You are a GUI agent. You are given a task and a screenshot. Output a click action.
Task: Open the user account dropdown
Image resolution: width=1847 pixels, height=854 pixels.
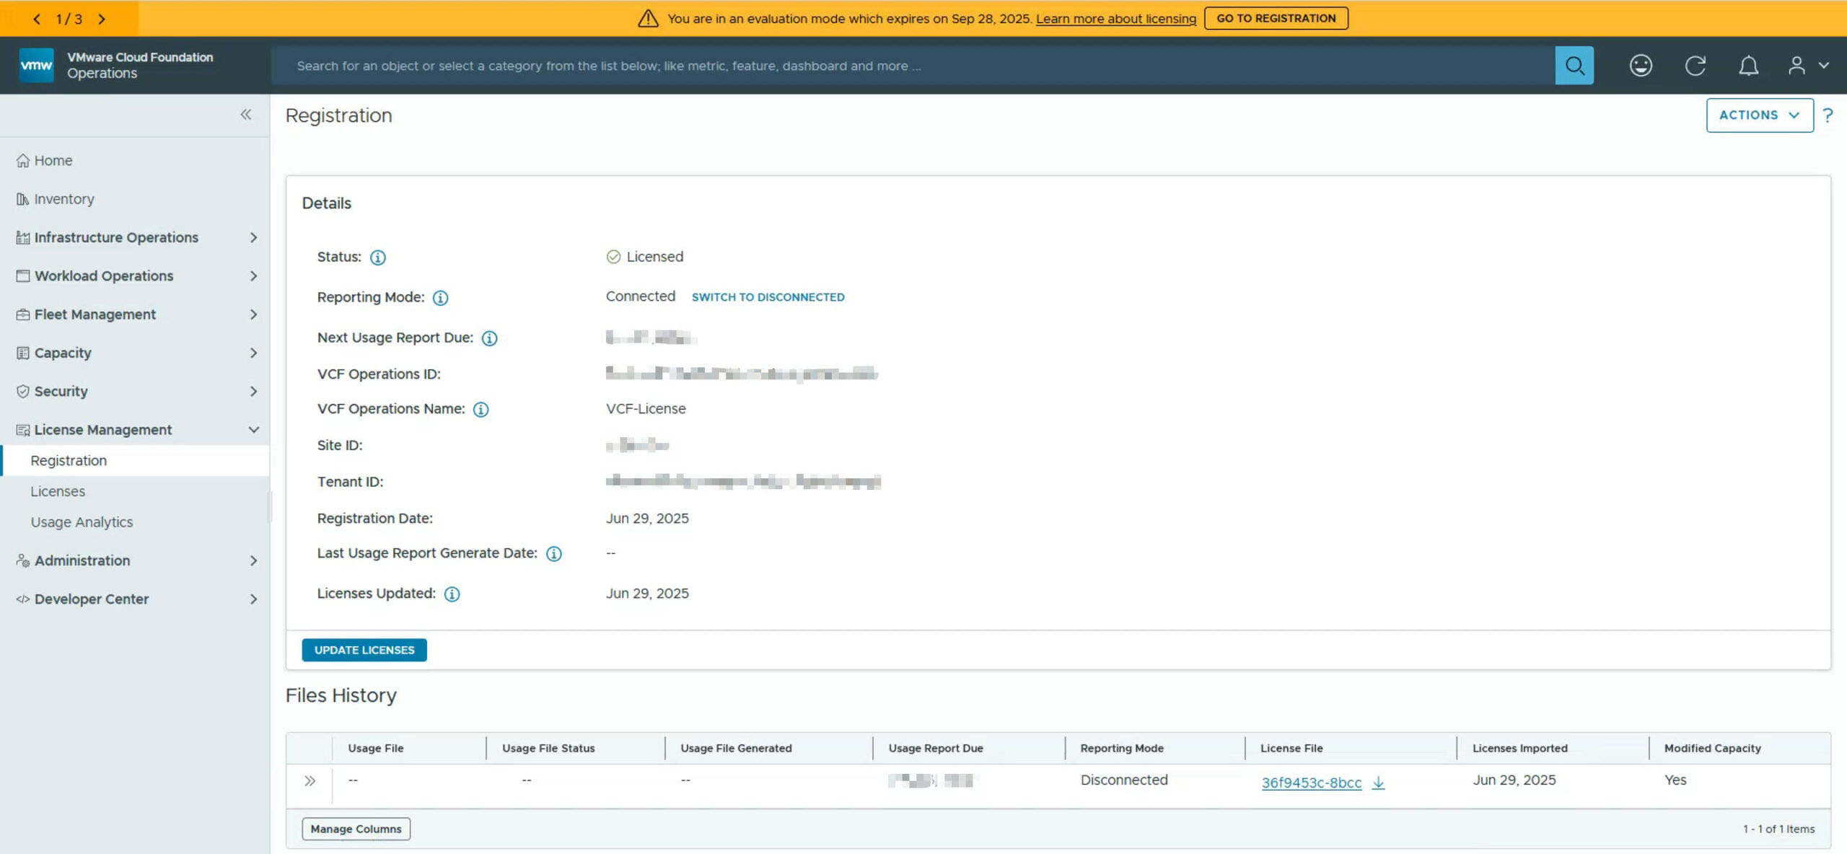1807,66
